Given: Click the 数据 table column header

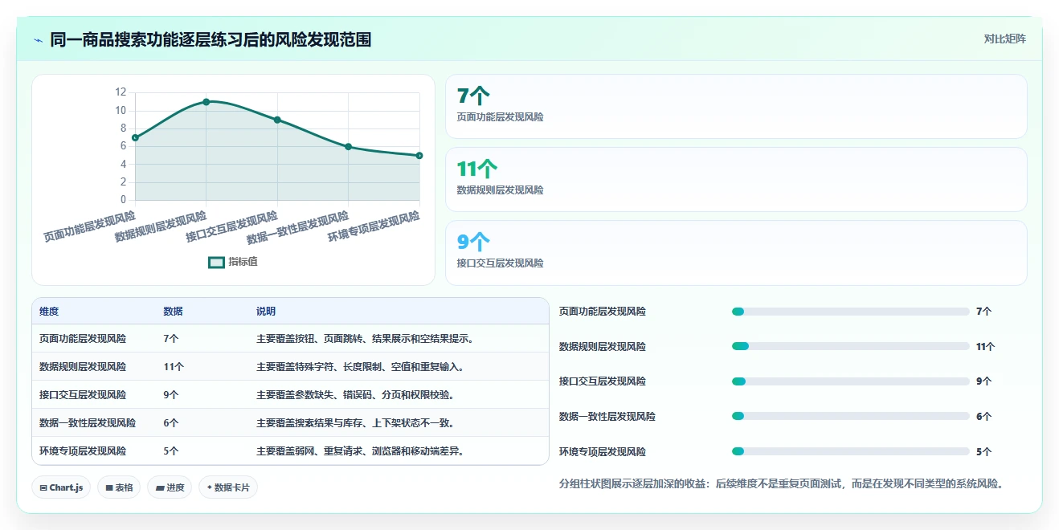Looking at the screenshot, I should 173,312.
